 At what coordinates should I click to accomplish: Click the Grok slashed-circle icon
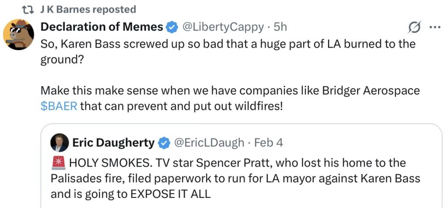click(x=414, y=27)
